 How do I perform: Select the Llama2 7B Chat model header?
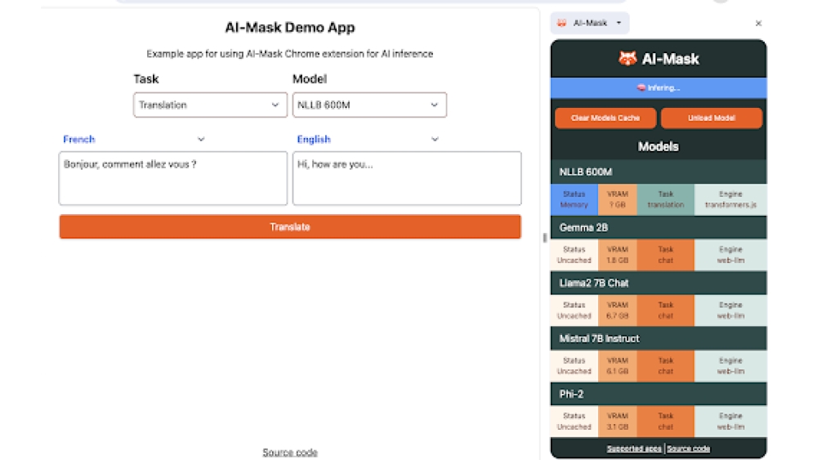click(659, 283)
